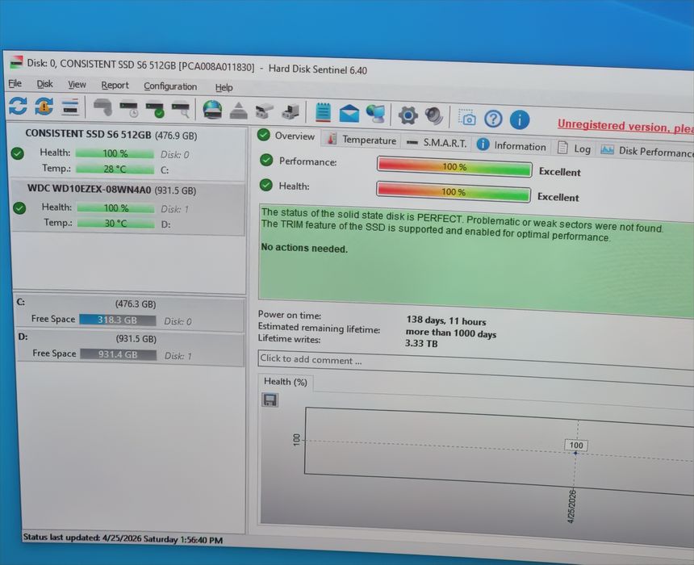The width and height of the screenshot is (694, 565).
Task: Click the blue question mark help icon
Action: [493, 119]
